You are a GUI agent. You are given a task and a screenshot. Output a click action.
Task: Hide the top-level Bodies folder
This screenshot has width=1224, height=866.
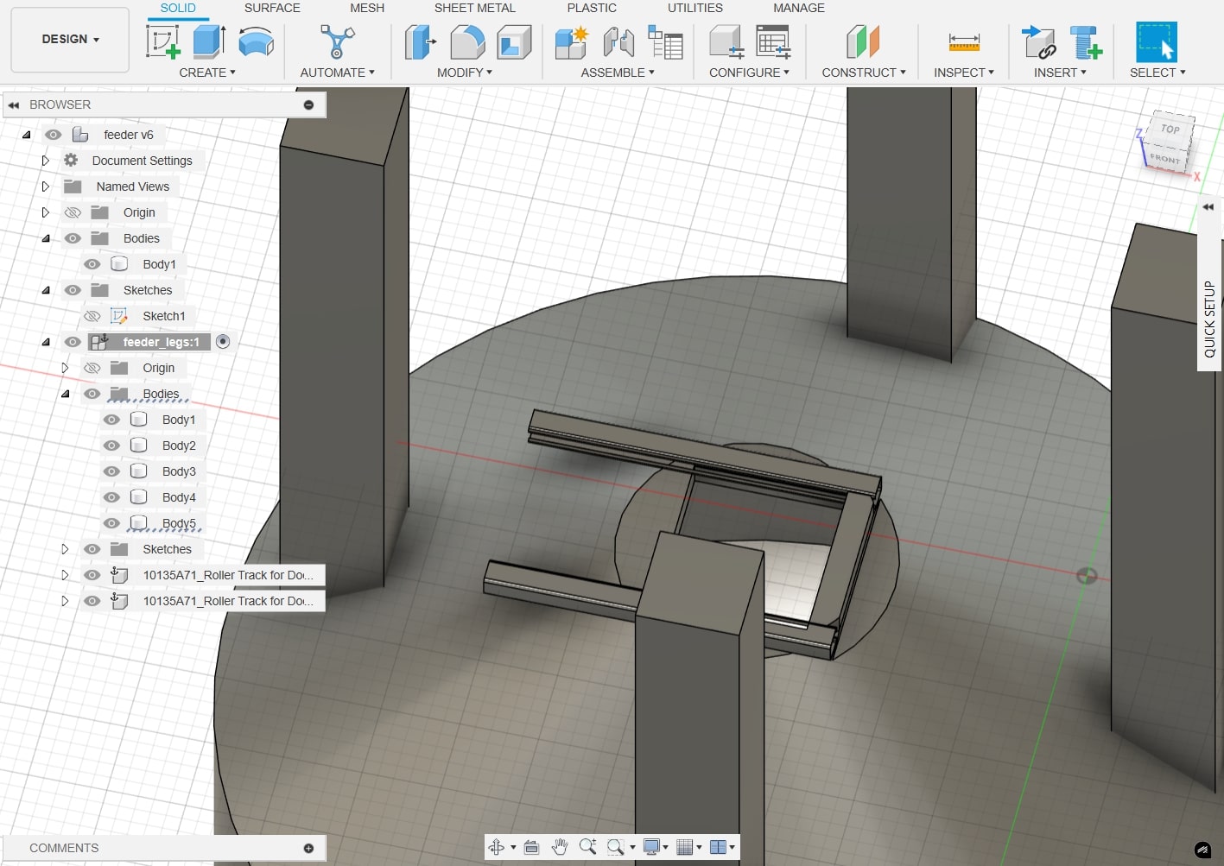click(73, 238)
